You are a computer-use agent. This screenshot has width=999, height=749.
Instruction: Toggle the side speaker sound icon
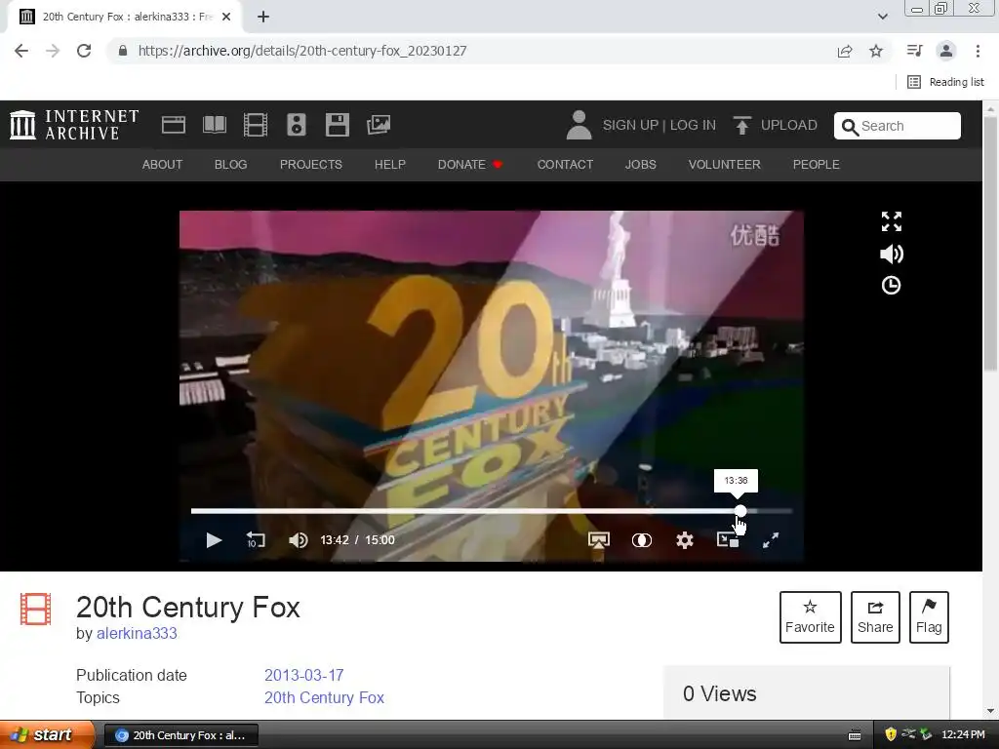tap(892, 255)
